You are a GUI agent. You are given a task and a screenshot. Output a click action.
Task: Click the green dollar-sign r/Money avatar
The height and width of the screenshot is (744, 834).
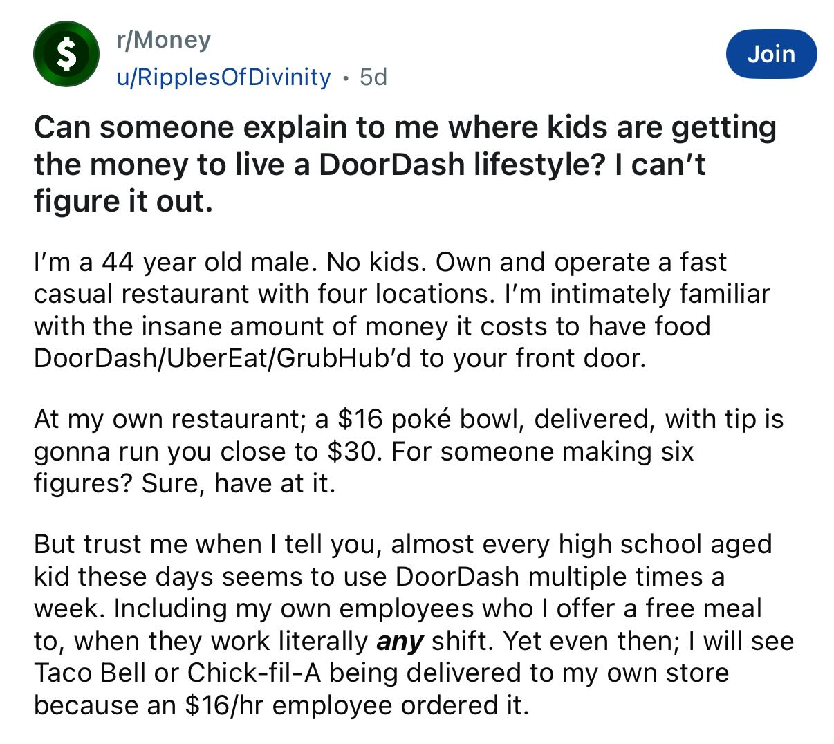click(66, 55)
